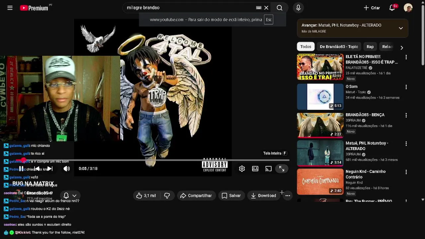Screen dimensions: 425x239
Task: Save video with Salvar button
Action: pos(231,196)
